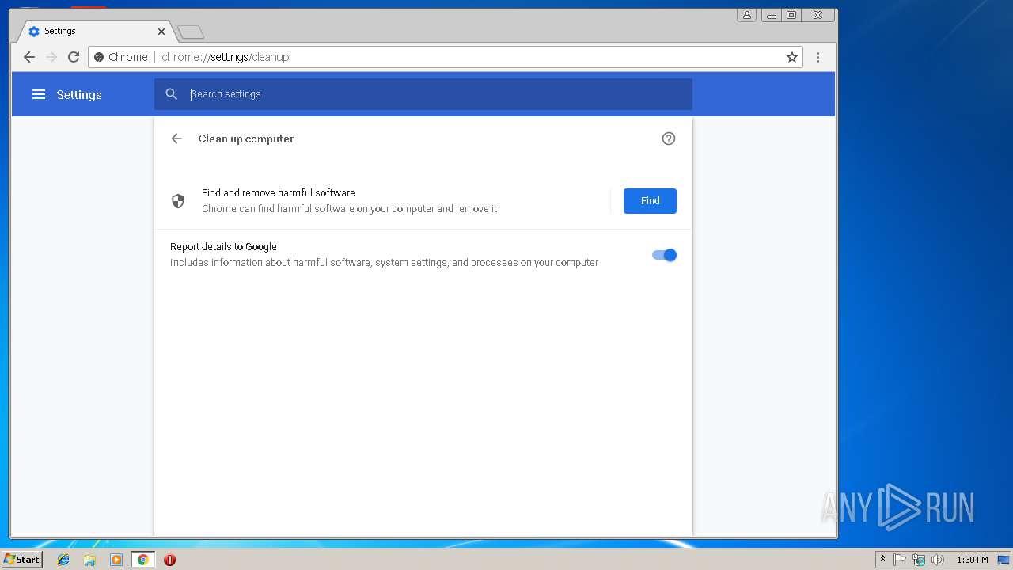Click the 'Includes information about harmful software' description
The height and width of the screenshot is (570, 1013).
[385, 263]
